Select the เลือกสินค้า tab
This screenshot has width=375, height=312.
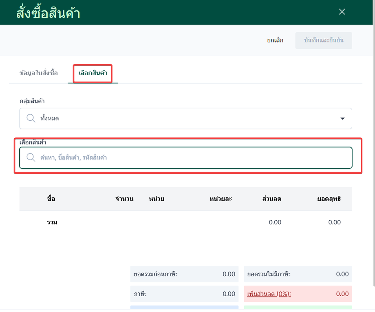click(x=93, y=73)
